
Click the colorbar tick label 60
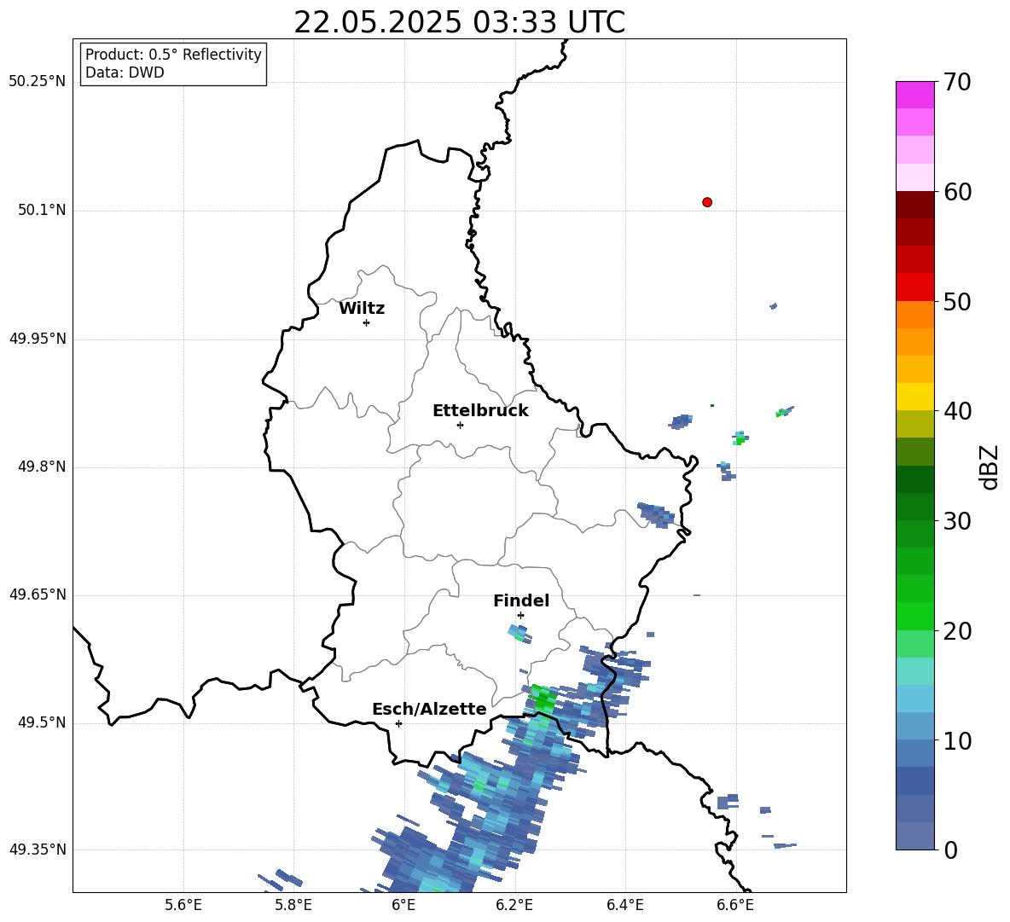coord(957,192)
